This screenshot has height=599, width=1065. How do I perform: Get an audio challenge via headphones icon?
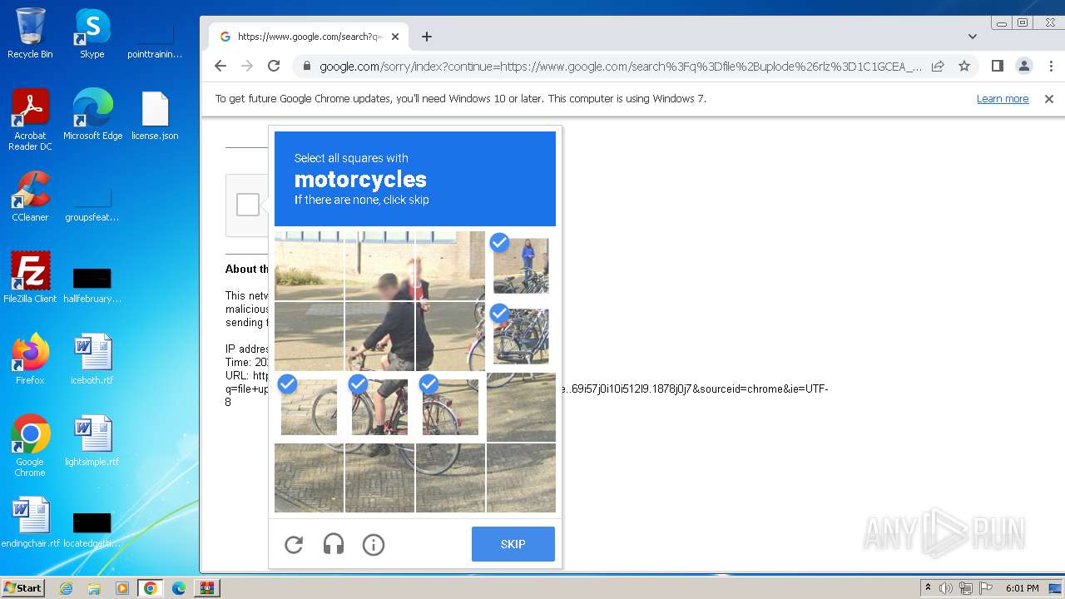tap(334, 545)
